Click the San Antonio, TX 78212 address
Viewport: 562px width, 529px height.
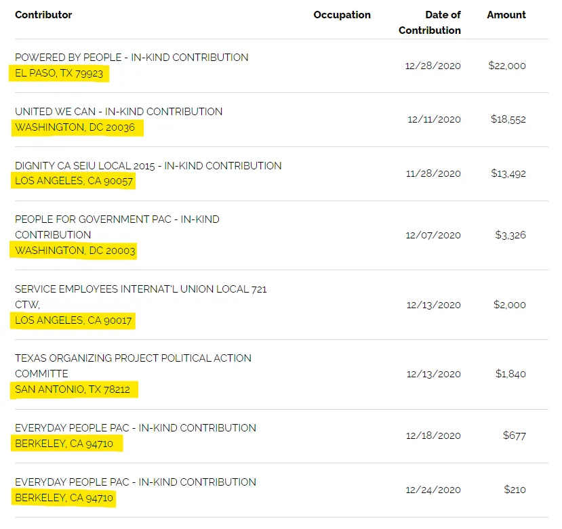[73, 389]
